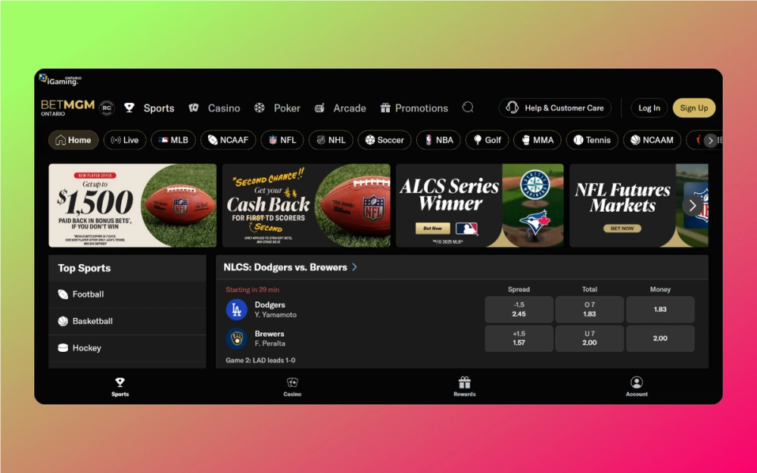
Task: Click the iGaming Ontario logo
Action: pos(61,80)
